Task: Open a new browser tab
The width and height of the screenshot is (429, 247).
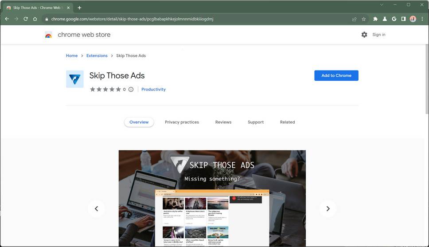Action: pyautogui.click(x=79, y=8)
